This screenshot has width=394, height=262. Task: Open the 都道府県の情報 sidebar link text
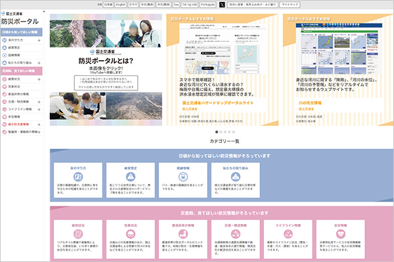[x=18, y=94]
